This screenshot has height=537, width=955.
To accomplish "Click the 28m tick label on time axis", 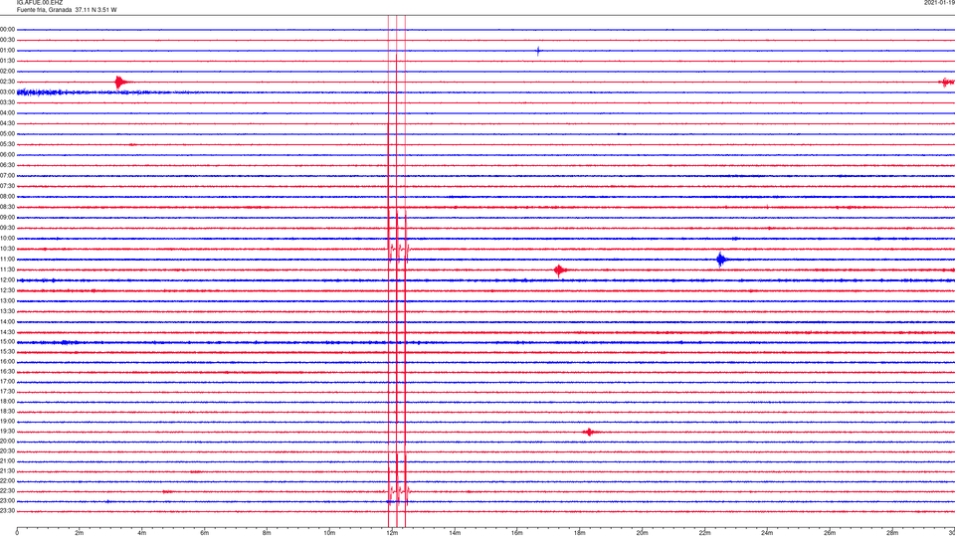I will [891, 533].
